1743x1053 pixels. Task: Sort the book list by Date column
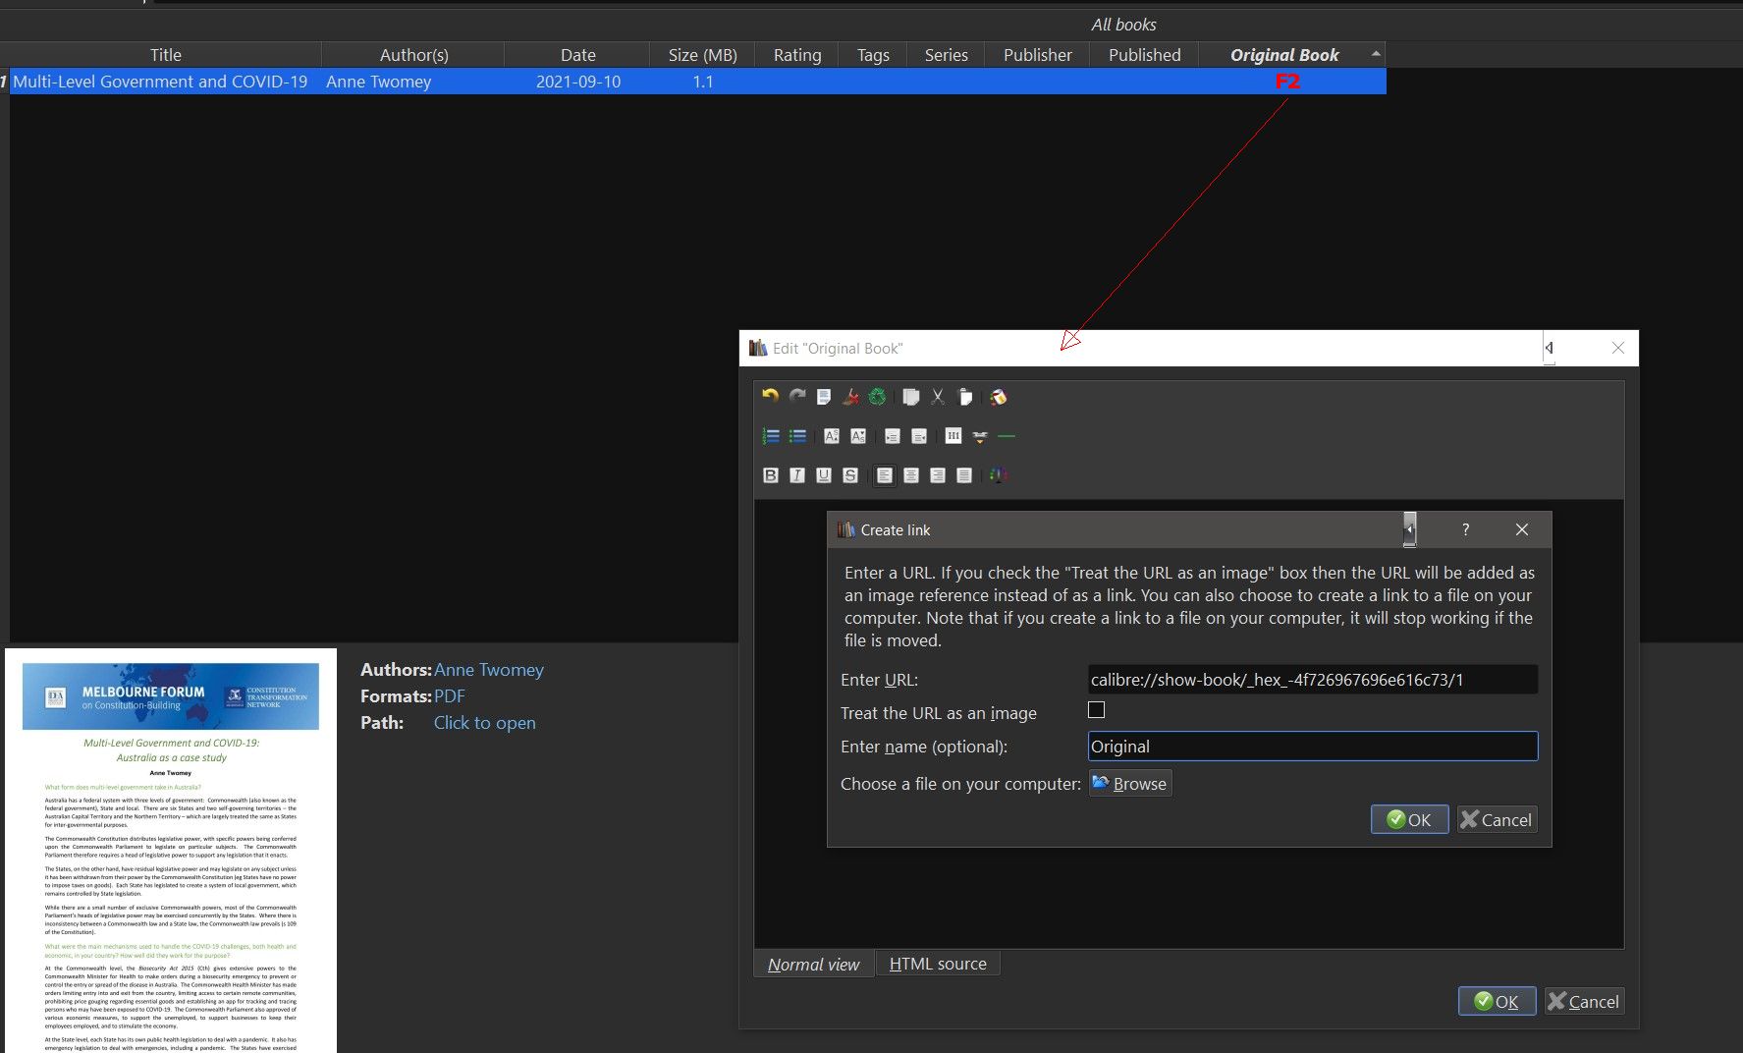click(577, 55)
